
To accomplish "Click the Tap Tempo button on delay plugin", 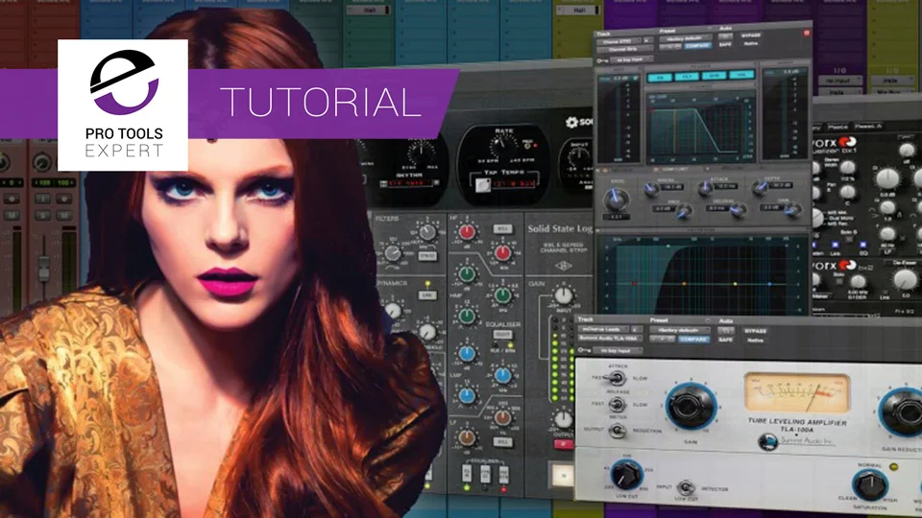I will pyautogui.click(x=482, y=185).
